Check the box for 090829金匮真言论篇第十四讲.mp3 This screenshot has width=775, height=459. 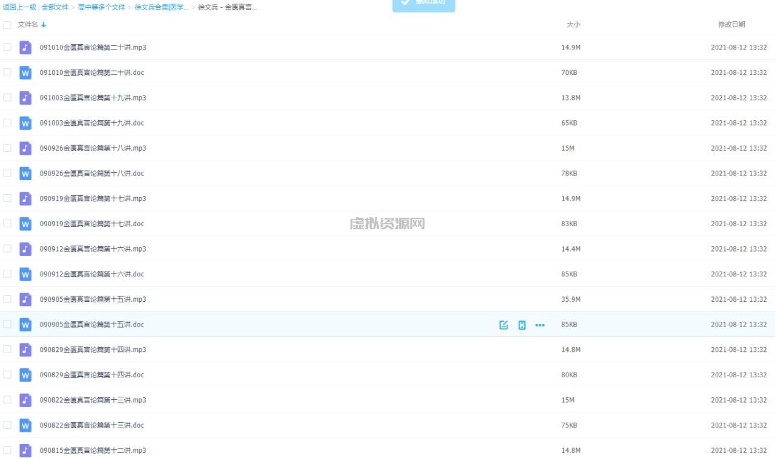coord(7,349)
